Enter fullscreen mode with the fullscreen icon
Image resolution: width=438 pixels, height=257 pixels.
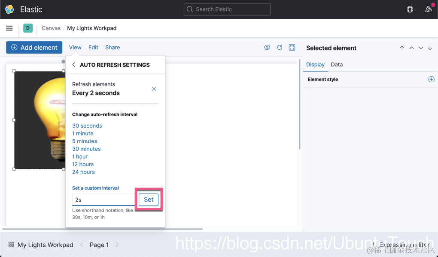click(x=292, y=48)
